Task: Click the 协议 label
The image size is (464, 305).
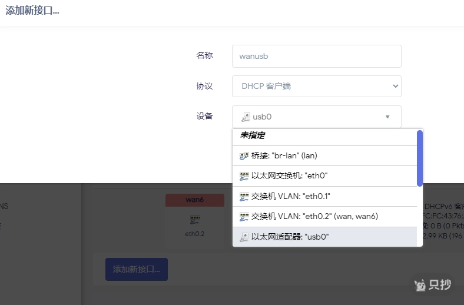Action: (204, 86)
